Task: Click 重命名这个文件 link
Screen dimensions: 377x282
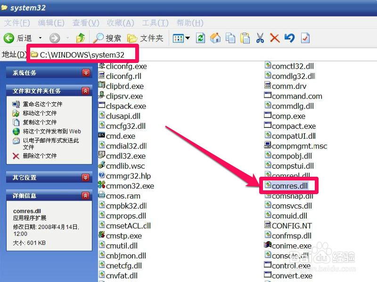Action: [x=42, y=104]
